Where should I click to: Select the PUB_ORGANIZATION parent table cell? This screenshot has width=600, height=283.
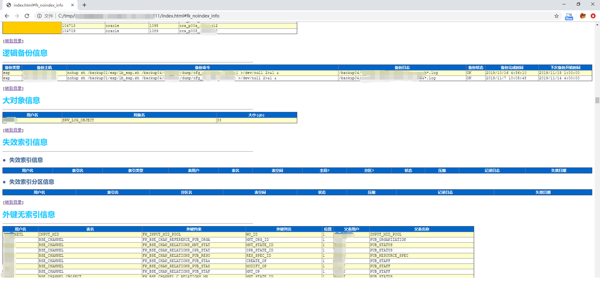(421, 240)
